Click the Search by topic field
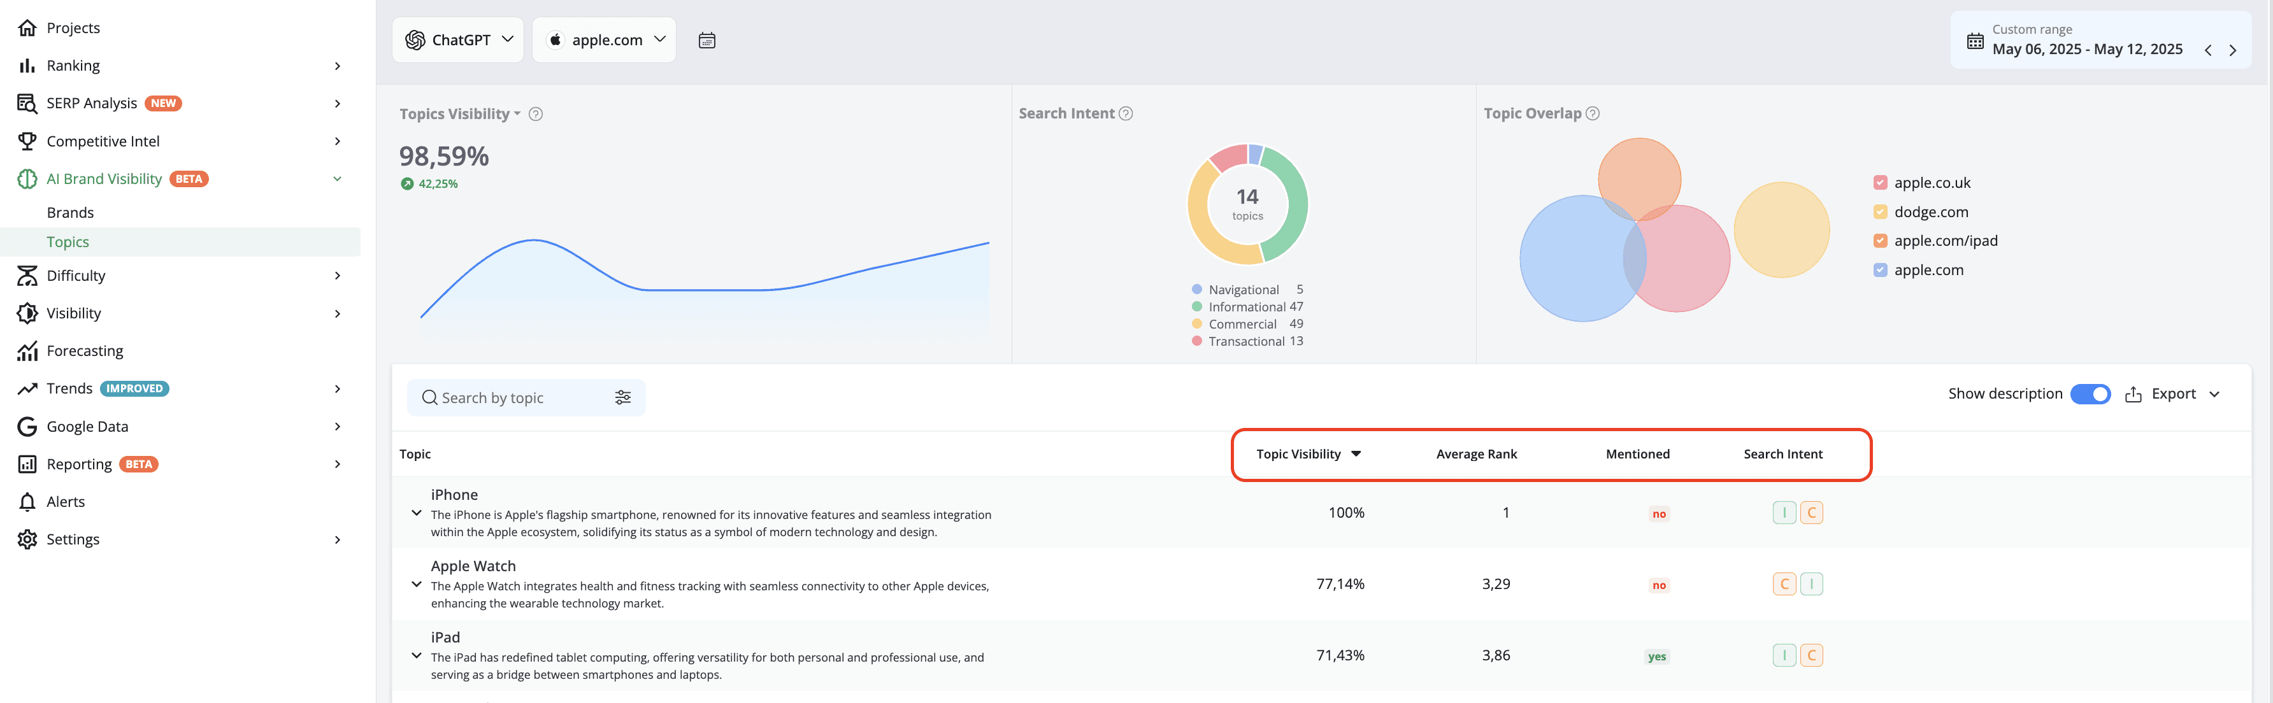Image resolution: width=2273 pixels, height=703 pixels. 526,398
